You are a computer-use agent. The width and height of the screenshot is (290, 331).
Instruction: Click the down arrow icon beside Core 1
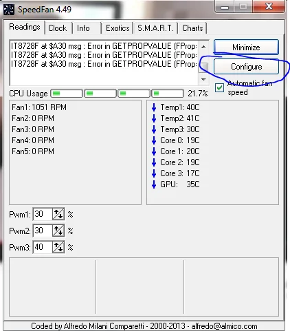[154, 151]
